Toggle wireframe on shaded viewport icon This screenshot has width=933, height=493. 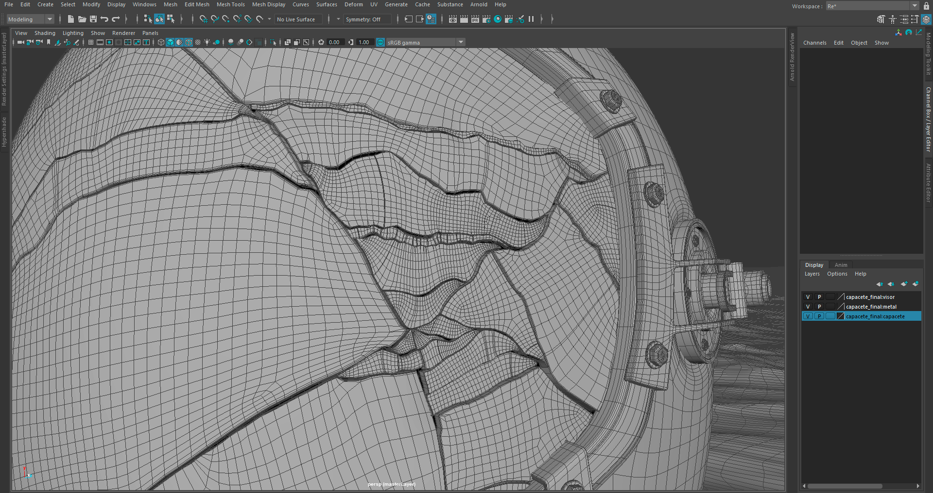[x=189, y=42]
